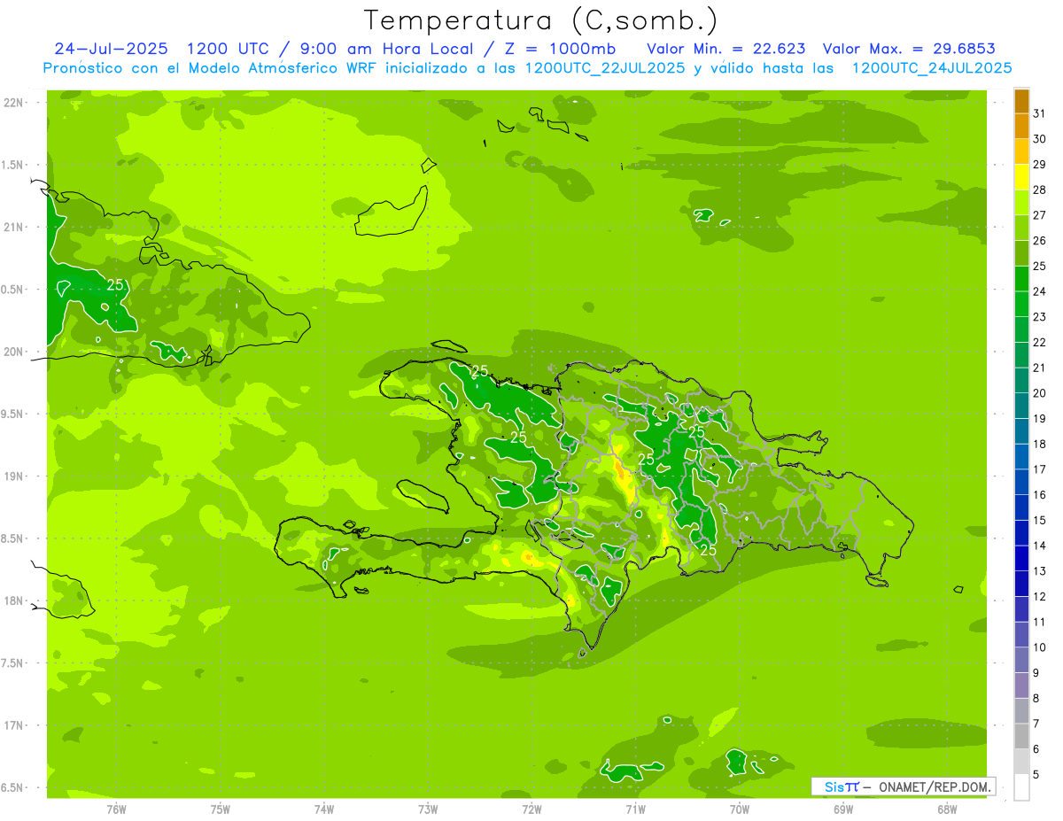The image size is (1063, 821).
Task: Click the 20 value on the color legend
Action: coord(1040,393)
